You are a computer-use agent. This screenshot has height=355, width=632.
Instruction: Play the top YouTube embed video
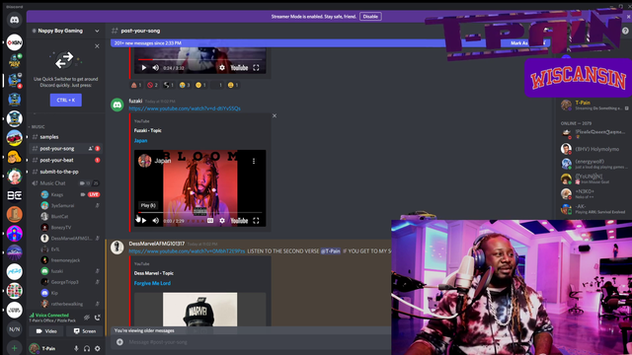pos(144,68)
